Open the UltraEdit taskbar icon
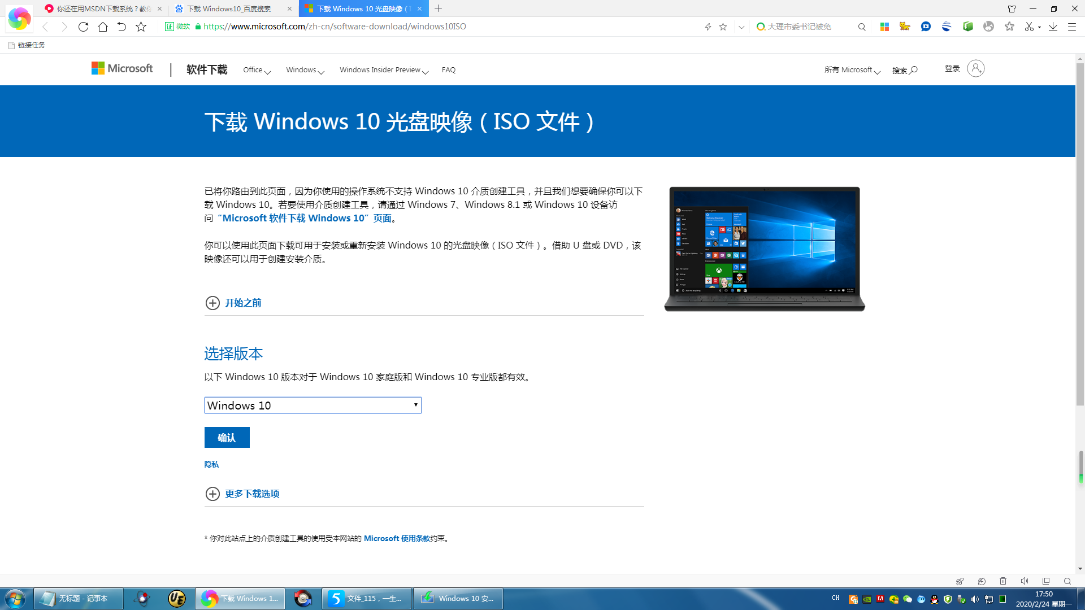 177,599
